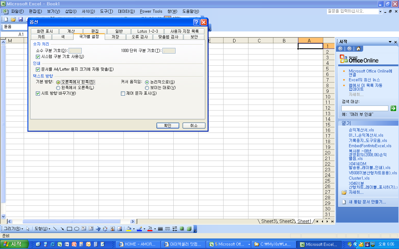Insert a diagram or organization chart
Viewport: 399px width, 249px height.
click(105, 229)
